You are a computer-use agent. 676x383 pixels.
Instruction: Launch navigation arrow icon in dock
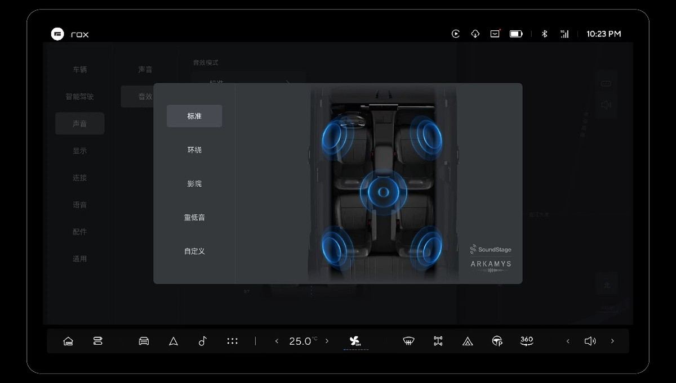click(x=174, y=341)
